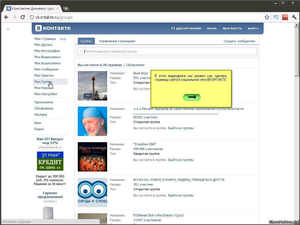Open Михаил Задорнов group thumbnail

point(92,121)
